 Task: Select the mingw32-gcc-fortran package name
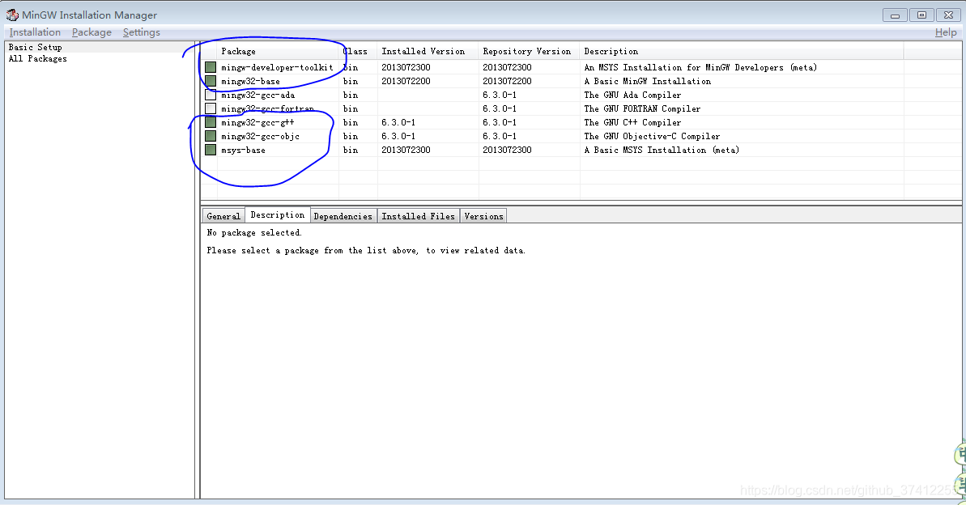pos(268,109)
